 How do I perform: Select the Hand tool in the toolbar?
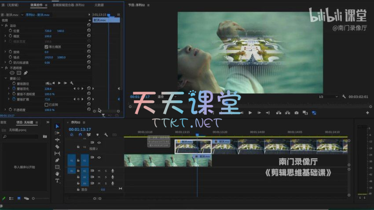pyautogui.click(x=57, y=174)
